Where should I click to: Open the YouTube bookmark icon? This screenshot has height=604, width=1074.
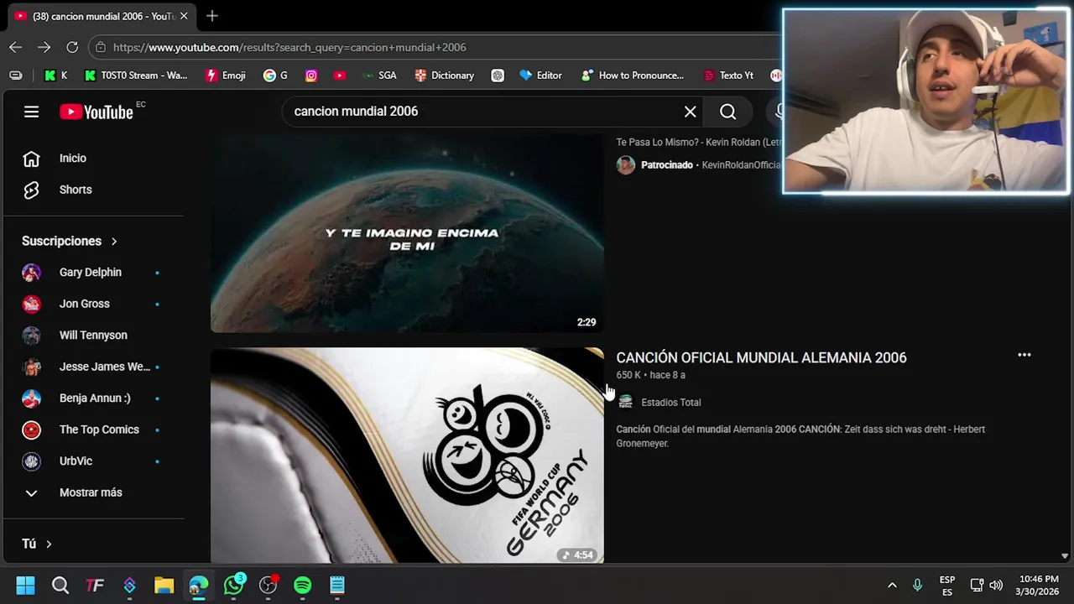(339, 75)
